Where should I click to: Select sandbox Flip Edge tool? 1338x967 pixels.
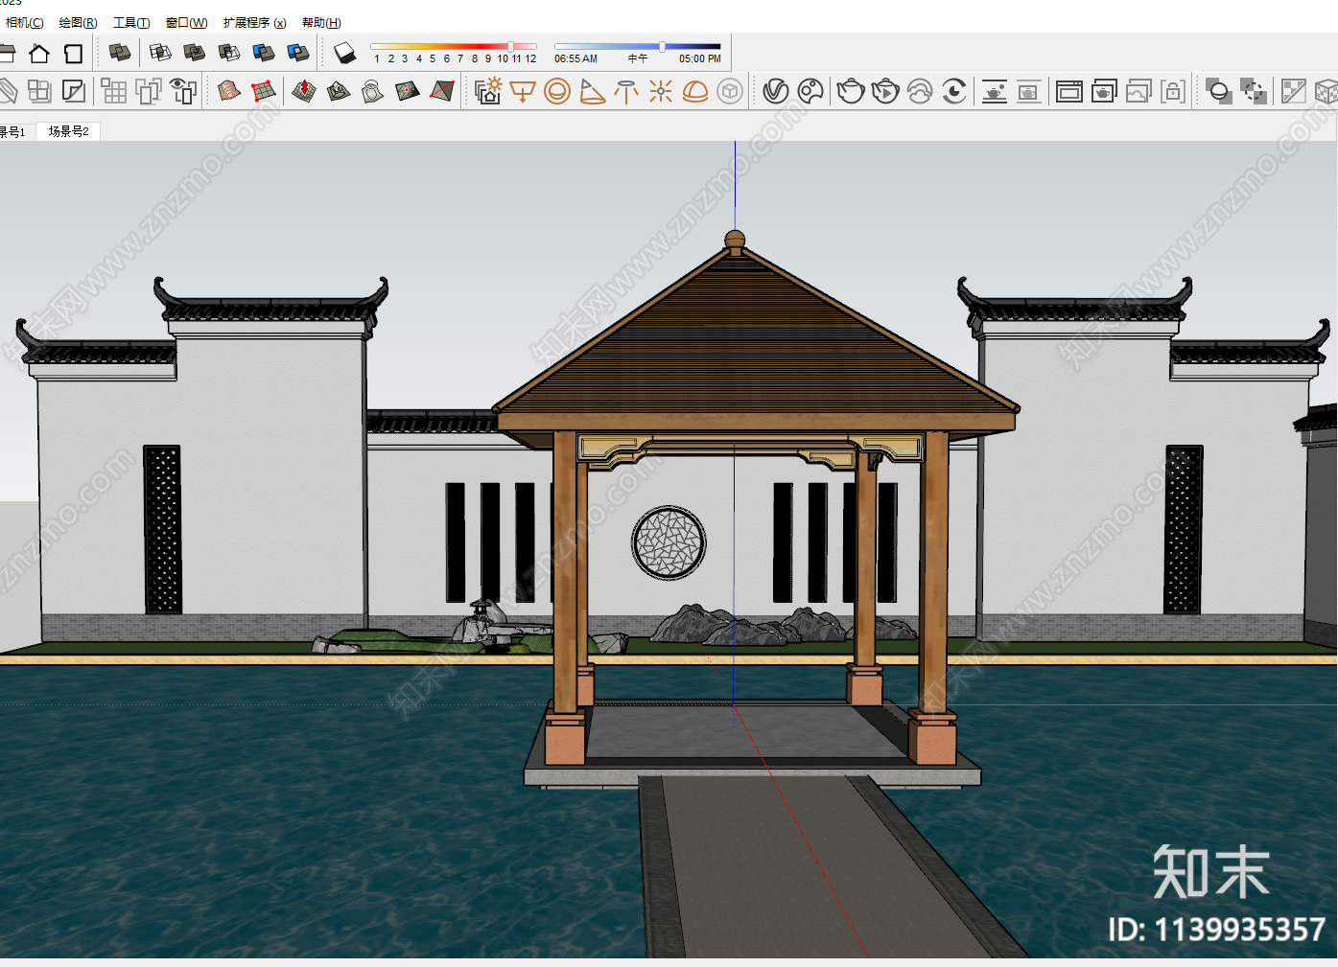click(x=442, y=91)
